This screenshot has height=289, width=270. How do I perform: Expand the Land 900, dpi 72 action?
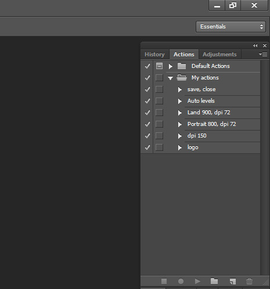coord(180,113)
